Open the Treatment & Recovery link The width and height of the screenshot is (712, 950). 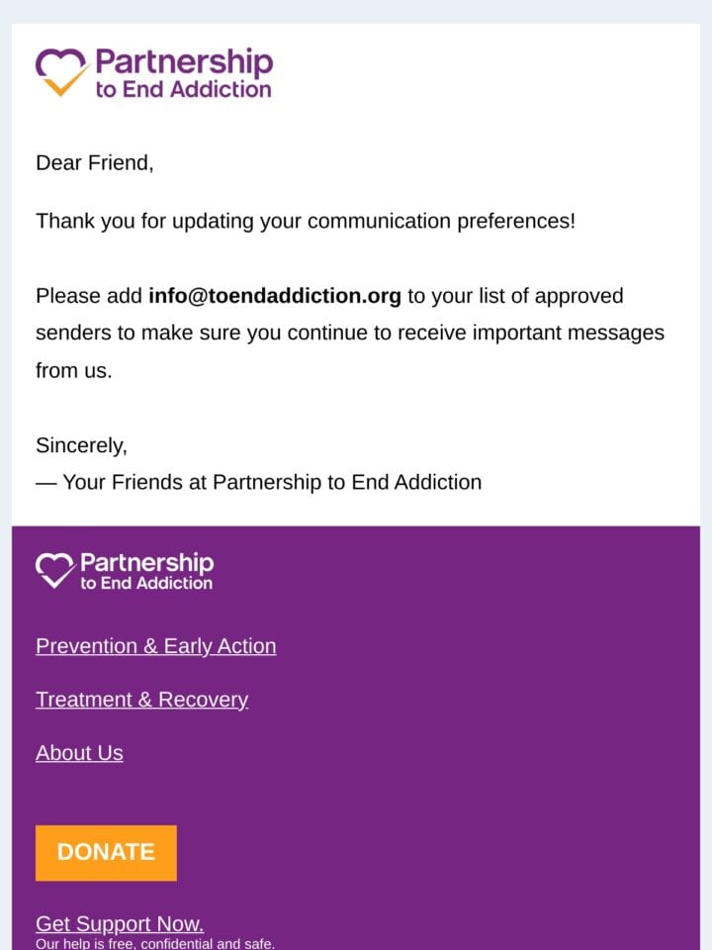pos(141,700)
